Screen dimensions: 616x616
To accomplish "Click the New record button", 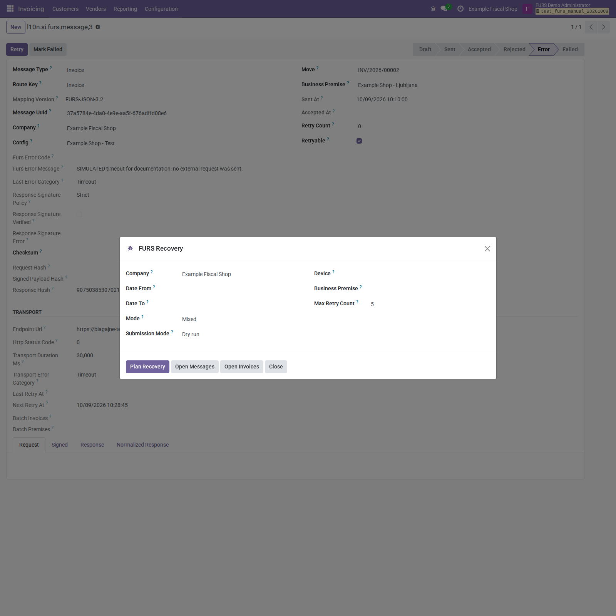I will [16, 27].
